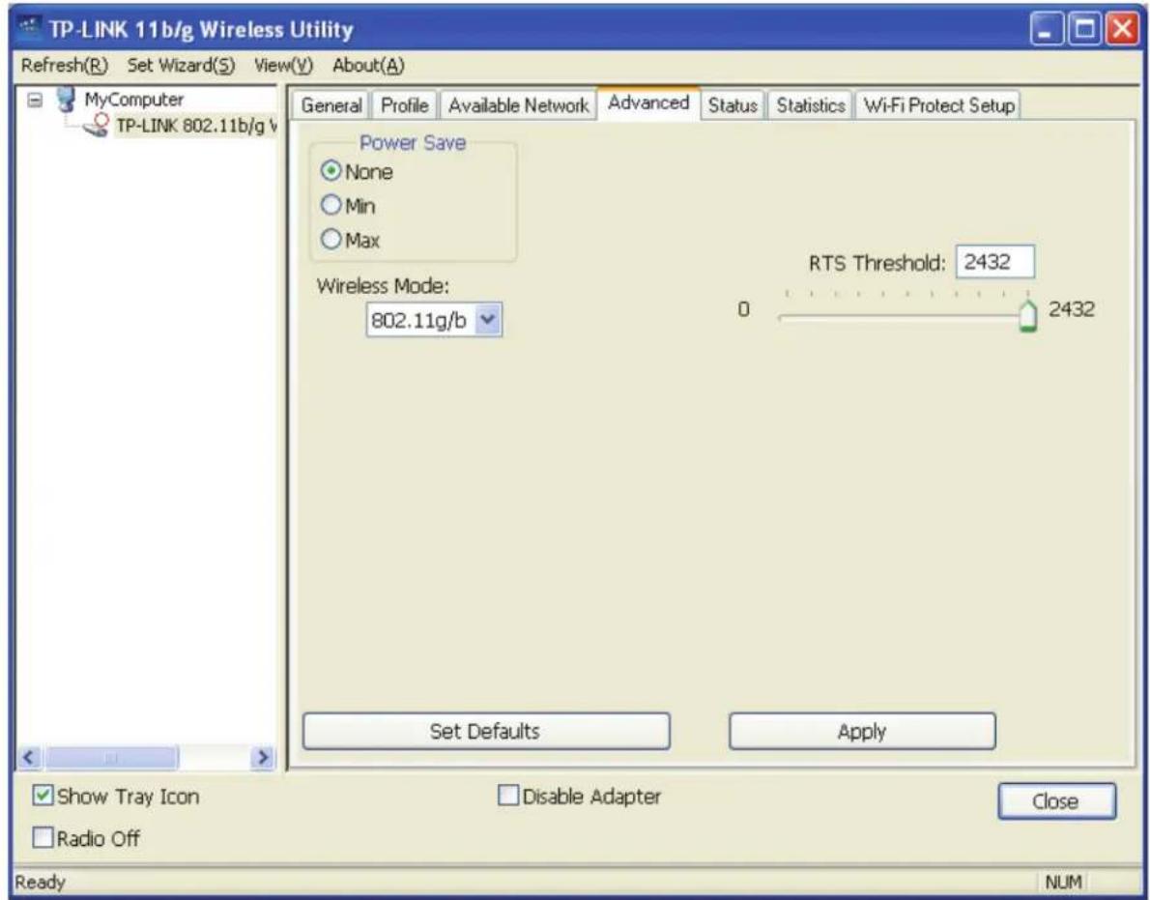Click the Ready status bar text

click(41, 883)
